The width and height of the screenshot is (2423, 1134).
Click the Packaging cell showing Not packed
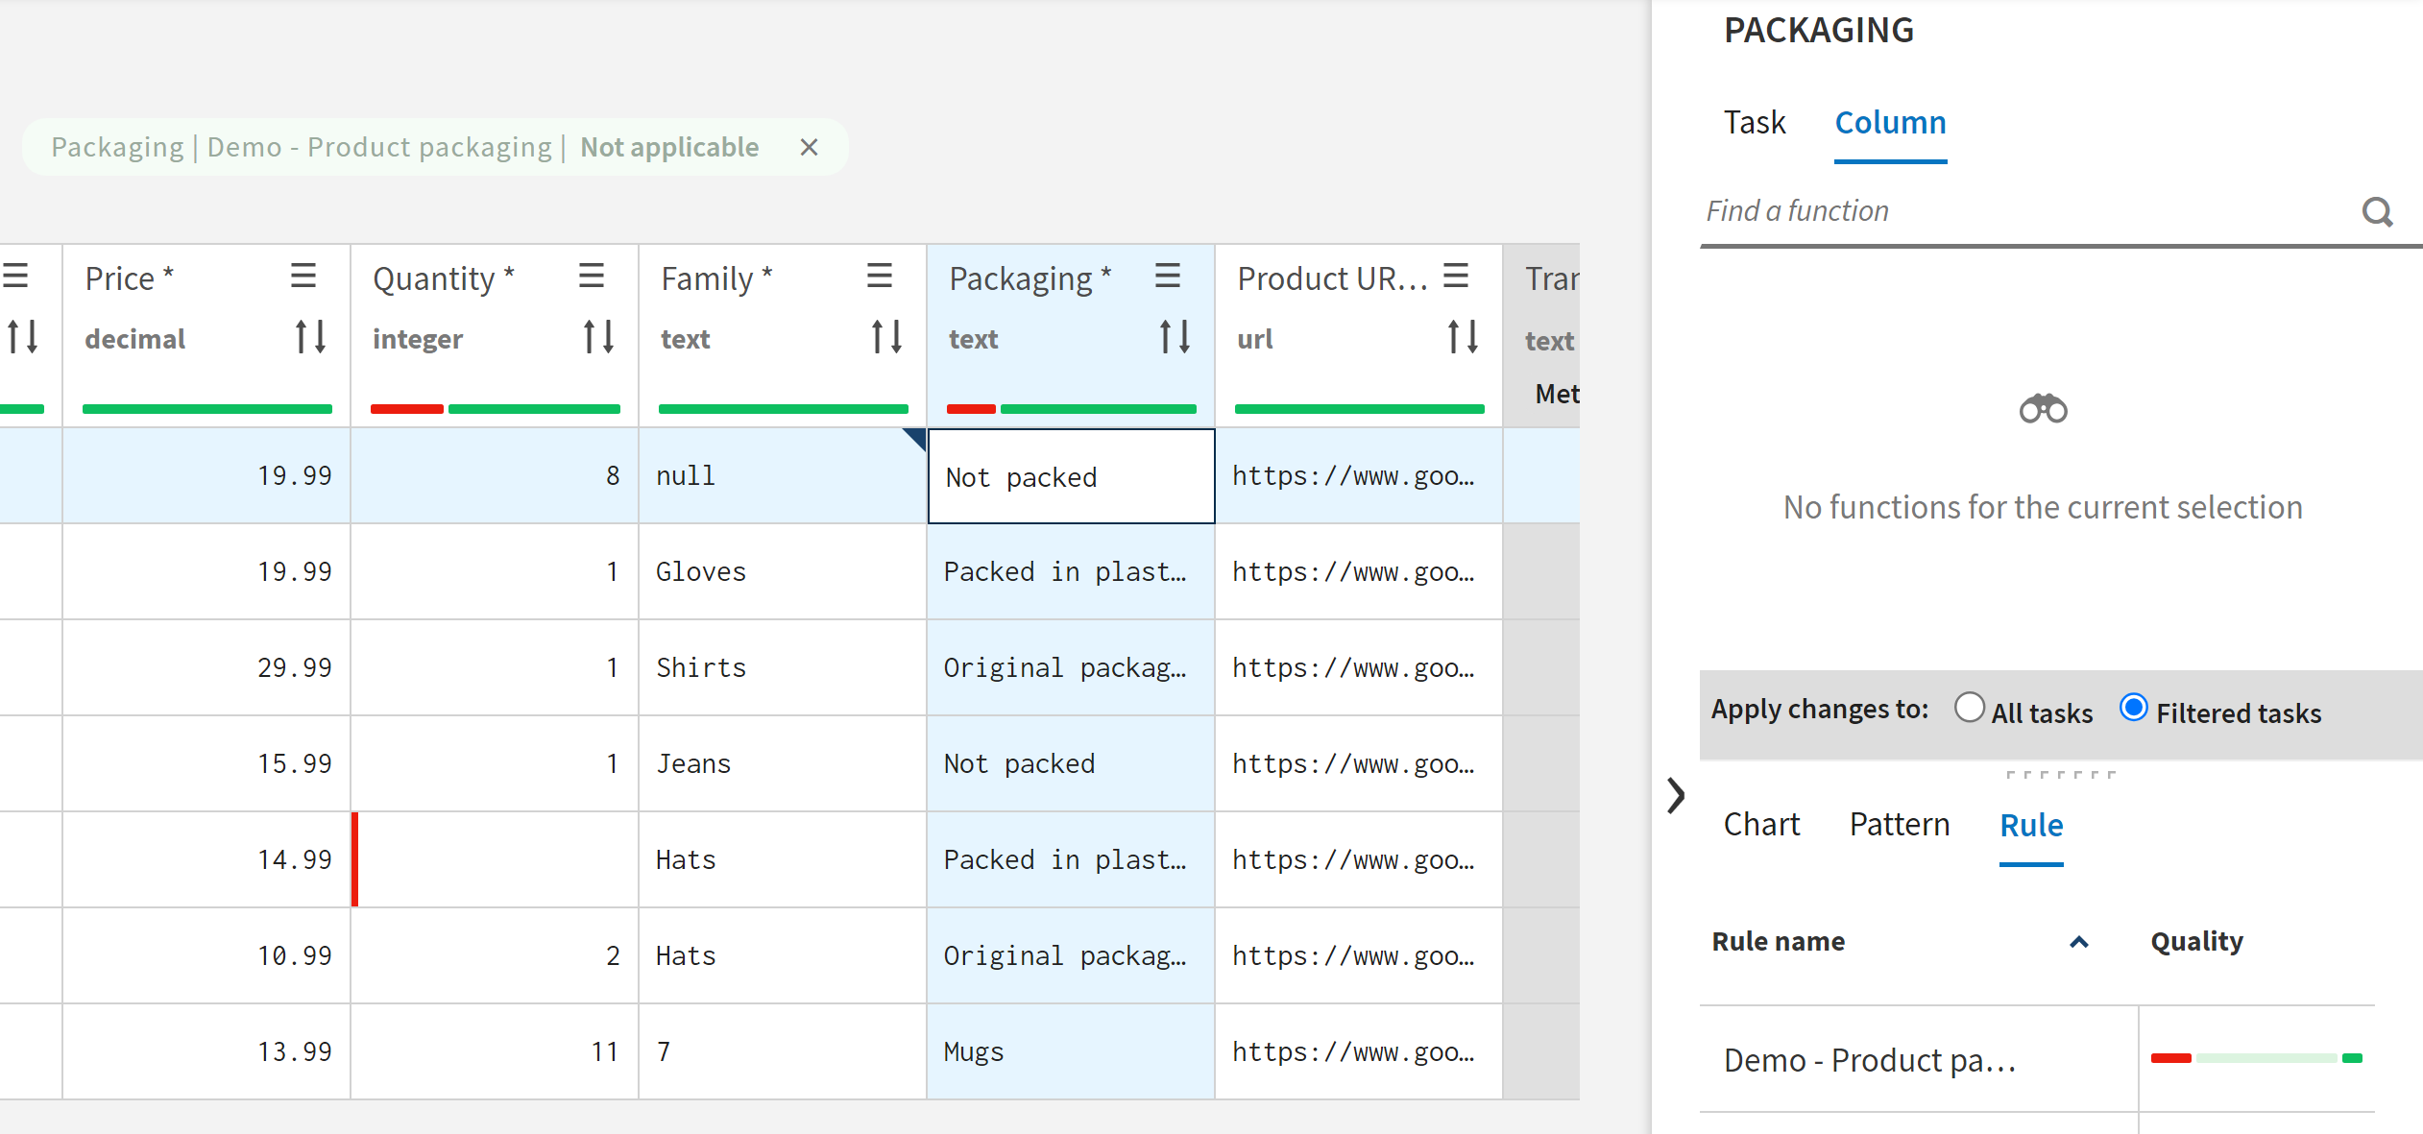[1069, 477]
